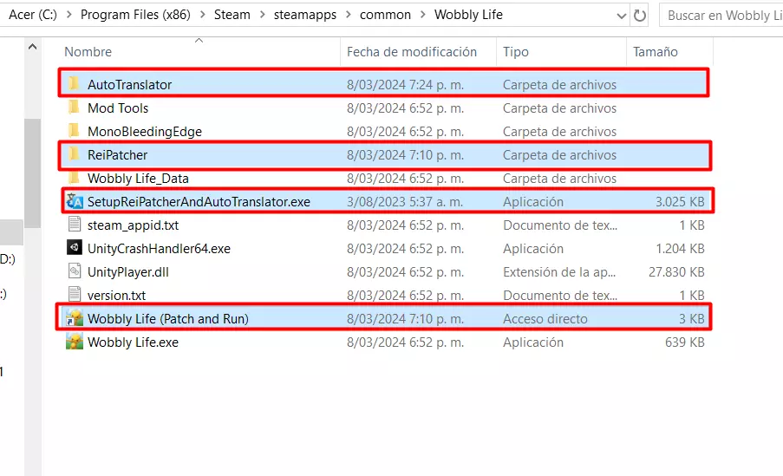Image resolution: width=783 pixels, height=476 pixels.
Task: Select the Mod Tools file name
Action: pyautogui.click(x=118, y=108)
